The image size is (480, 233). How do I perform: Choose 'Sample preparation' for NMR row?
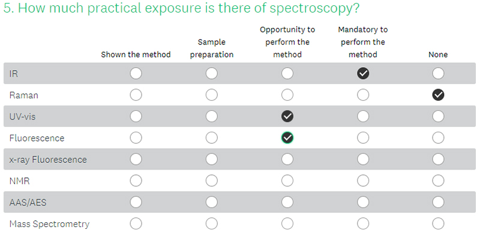[x=212, y=181]
